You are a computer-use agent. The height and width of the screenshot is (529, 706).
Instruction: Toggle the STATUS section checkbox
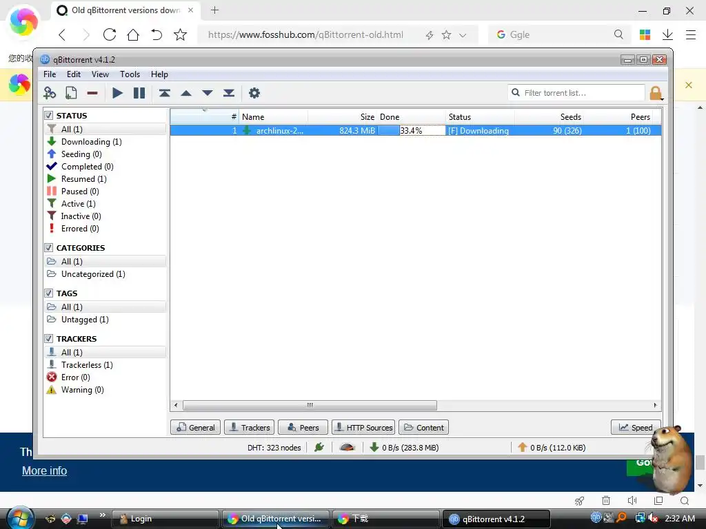[x=49, y=116]
